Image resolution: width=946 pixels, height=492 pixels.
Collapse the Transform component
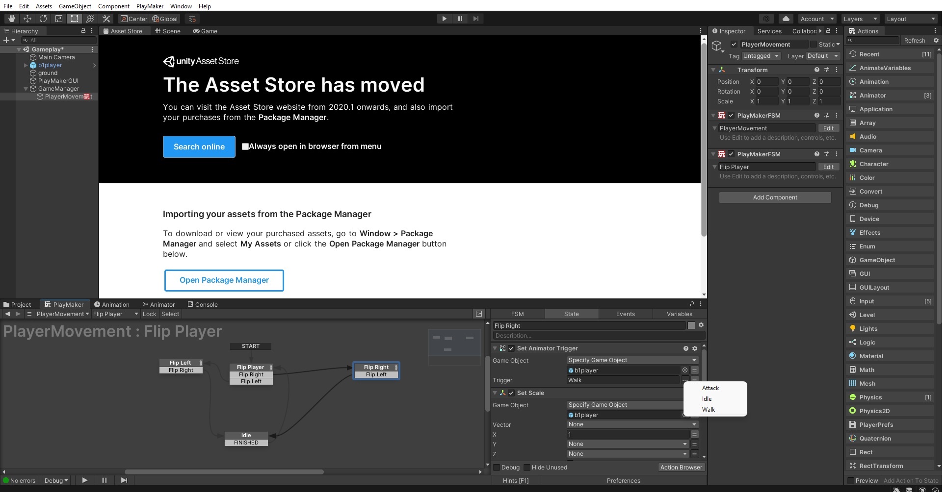pos(713,70)
